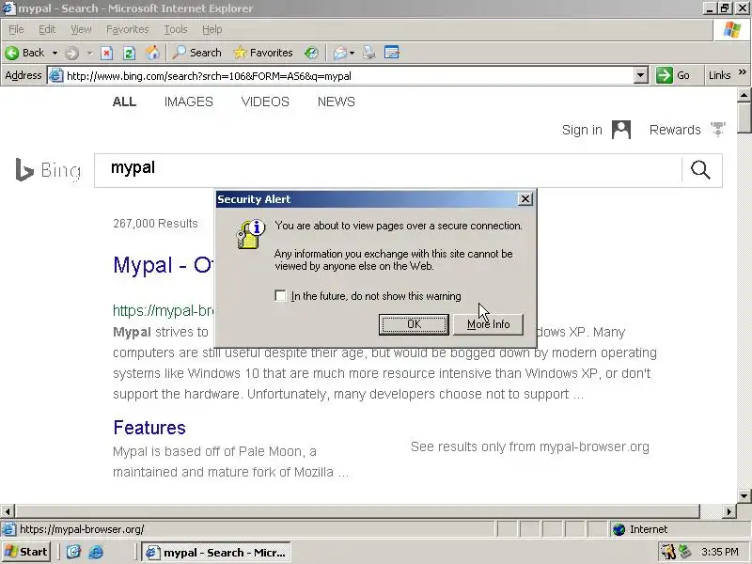Click the '267,000 Results' count text

click(155, 224)
